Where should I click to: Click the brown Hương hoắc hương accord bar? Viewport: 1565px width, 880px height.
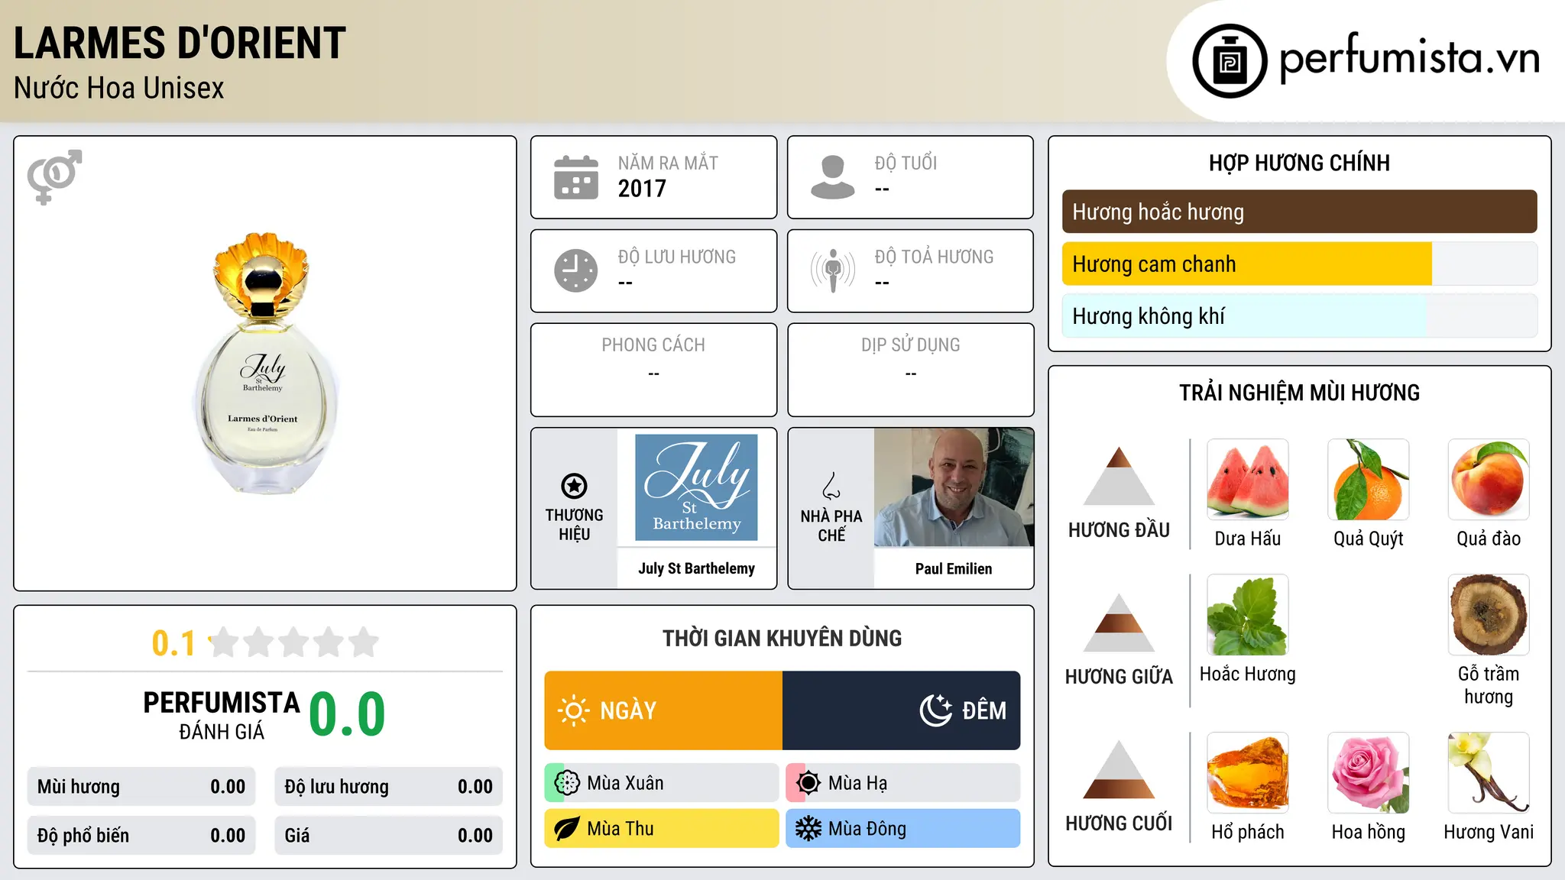point(1299,212)
